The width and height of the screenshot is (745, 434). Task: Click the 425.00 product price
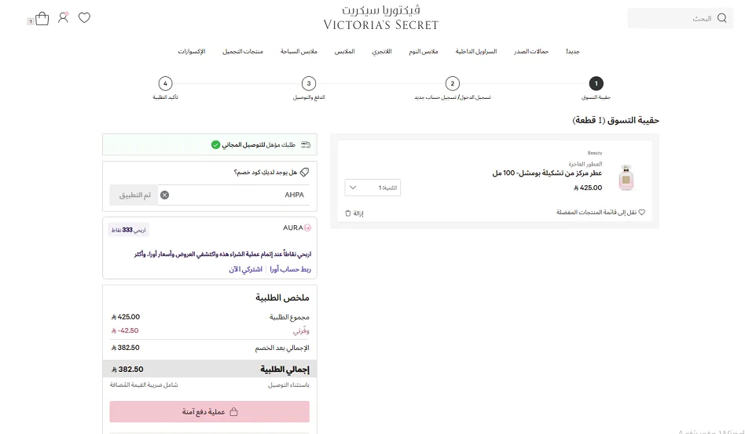pos(588,188)
